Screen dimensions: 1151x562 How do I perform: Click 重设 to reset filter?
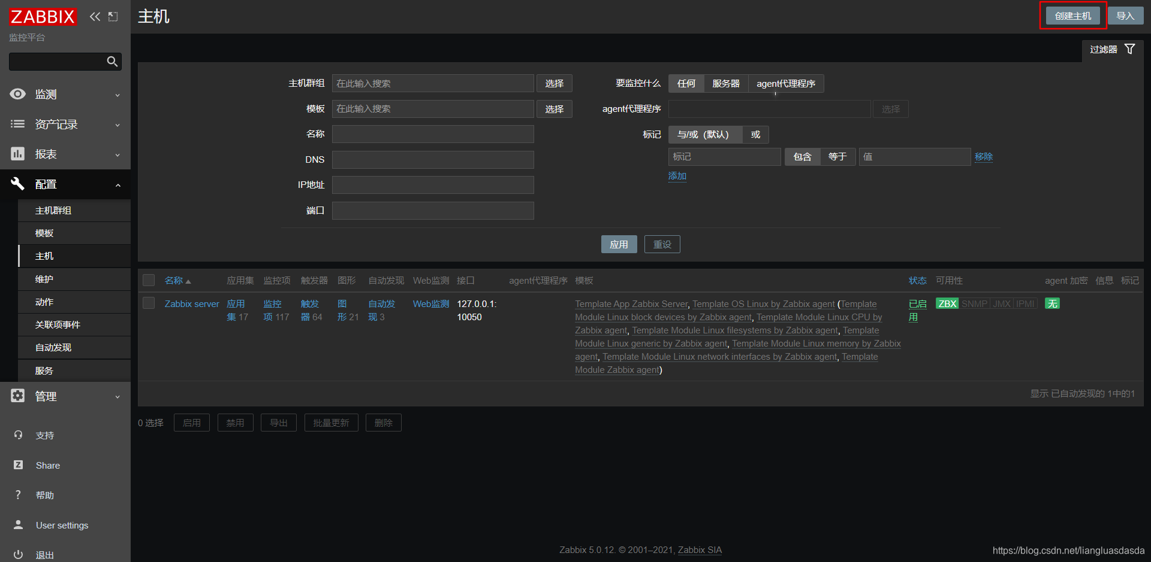click(x=662, y=244)
